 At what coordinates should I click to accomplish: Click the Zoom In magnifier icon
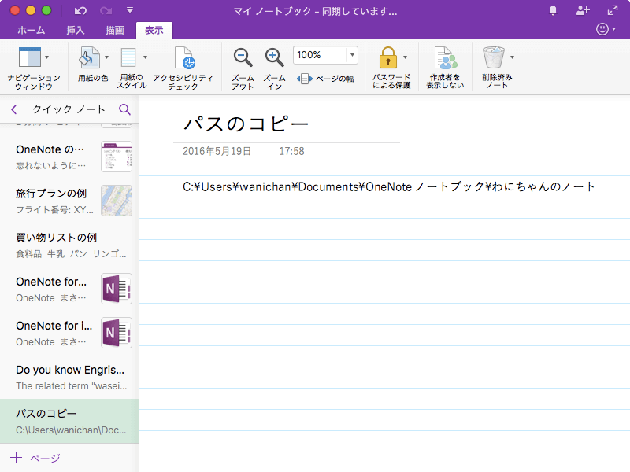(x=274, y=58)
